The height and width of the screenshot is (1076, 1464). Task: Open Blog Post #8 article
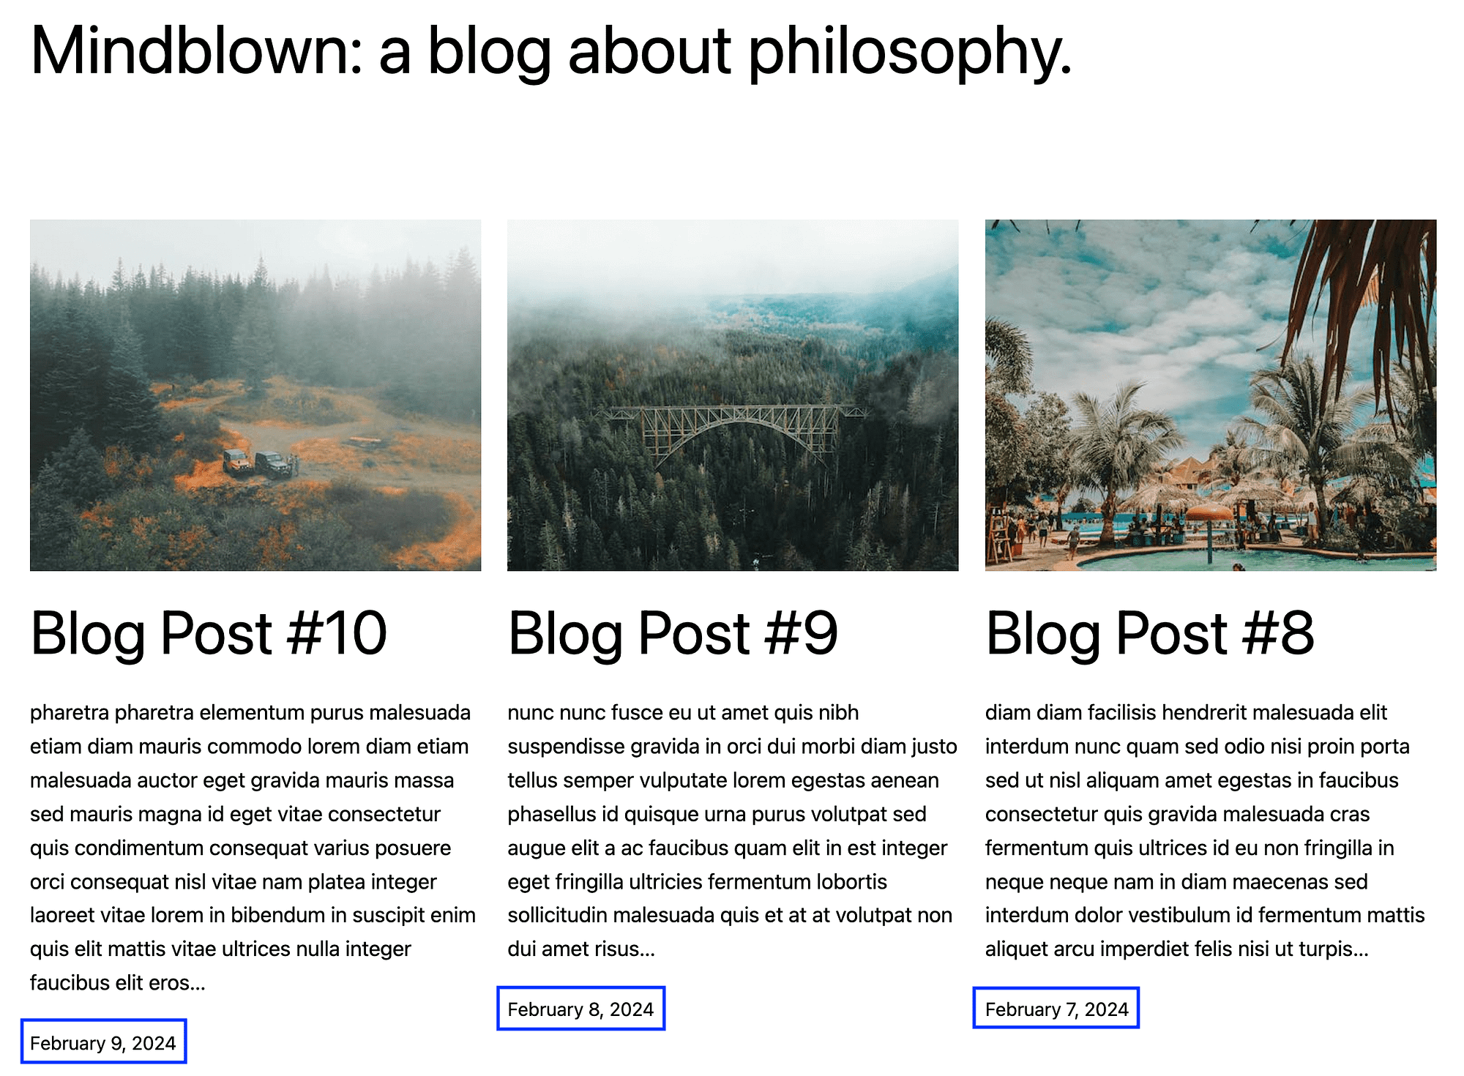tap(1148, 631)
